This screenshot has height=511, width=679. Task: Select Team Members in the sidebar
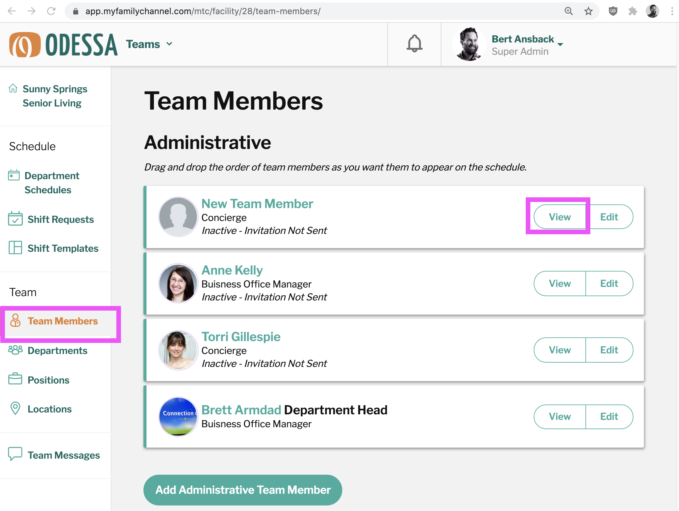tap(63, 321)
